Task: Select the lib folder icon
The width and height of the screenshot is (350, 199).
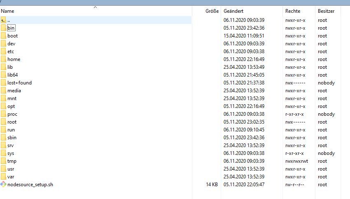Action: tap(3, 67)
